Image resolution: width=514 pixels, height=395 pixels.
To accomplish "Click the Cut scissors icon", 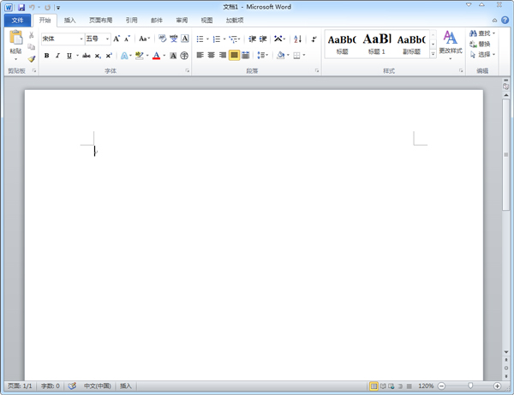I will point(32,35).
